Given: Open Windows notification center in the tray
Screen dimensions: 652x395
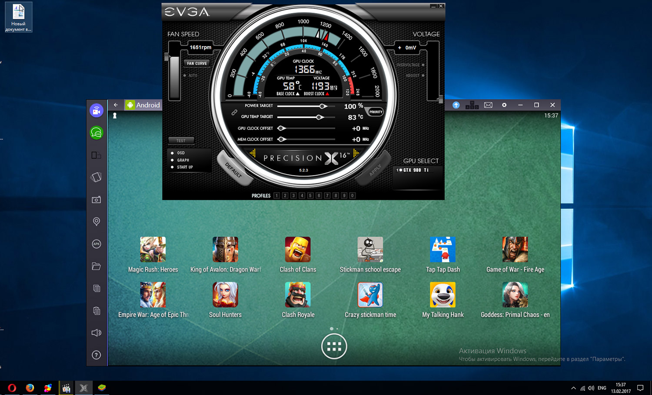Looking at the screenshot, I should tap(640, 388).
